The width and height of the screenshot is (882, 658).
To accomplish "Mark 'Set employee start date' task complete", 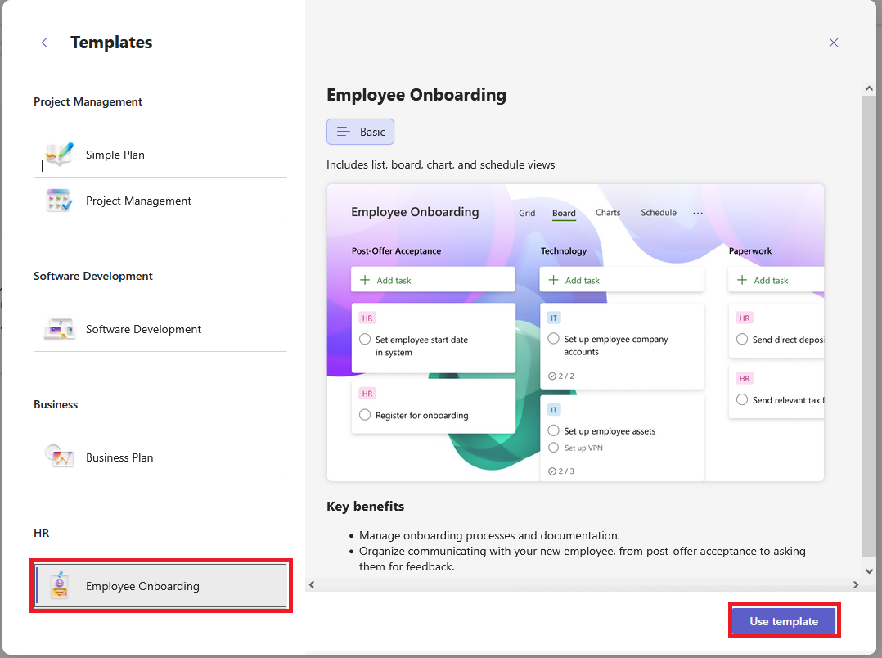I will (x=365, y=340).
